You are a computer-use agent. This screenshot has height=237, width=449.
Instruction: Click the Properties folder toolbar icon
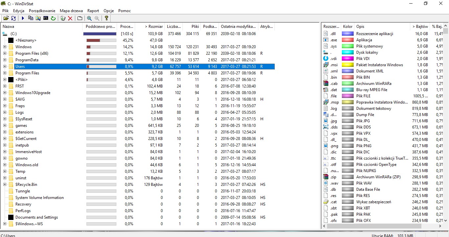(x=80, y=18)
